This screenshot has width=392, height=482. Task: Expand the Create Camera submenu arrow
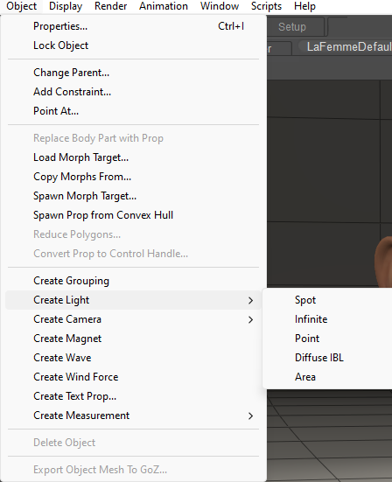coord(250,319)
